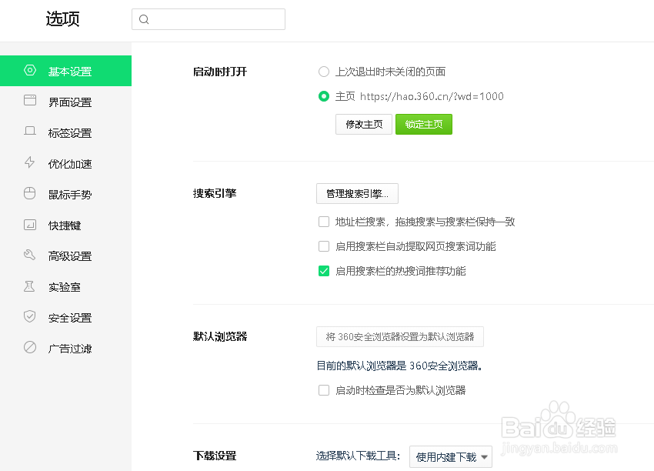The image size is (654, 471).
Task: Click the 选择默认下载工具 label
Action: click(x=358, y=456)
